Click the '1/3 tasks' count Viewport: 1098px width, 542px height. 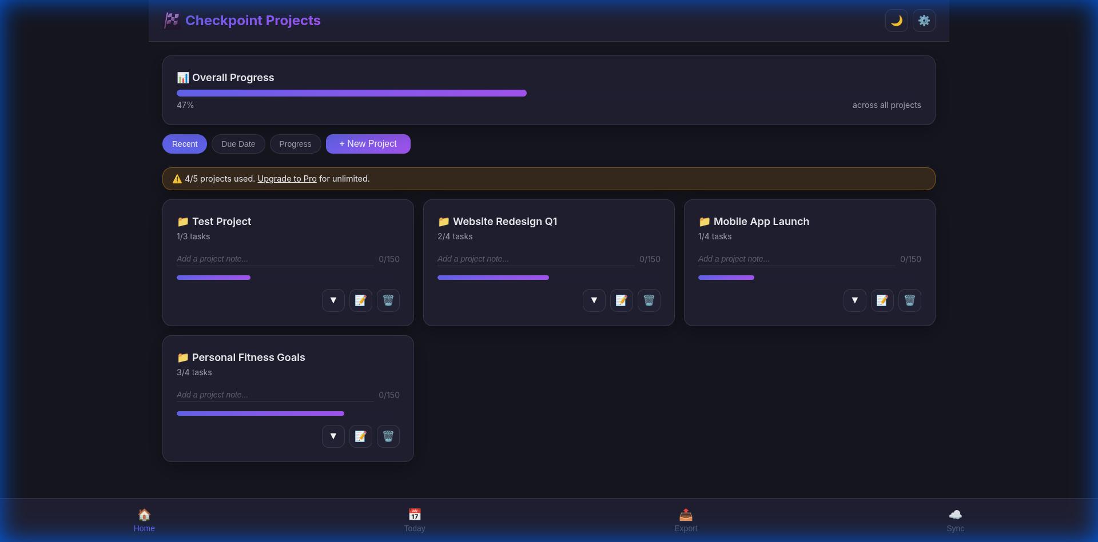pyautogui.click(x=193, y=236)
